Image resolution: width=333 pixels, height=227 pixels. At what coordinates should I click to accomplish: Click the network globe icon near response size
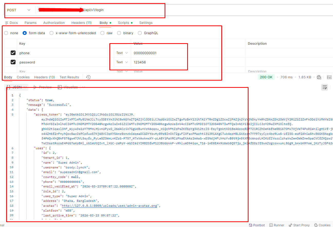[319, 77]
